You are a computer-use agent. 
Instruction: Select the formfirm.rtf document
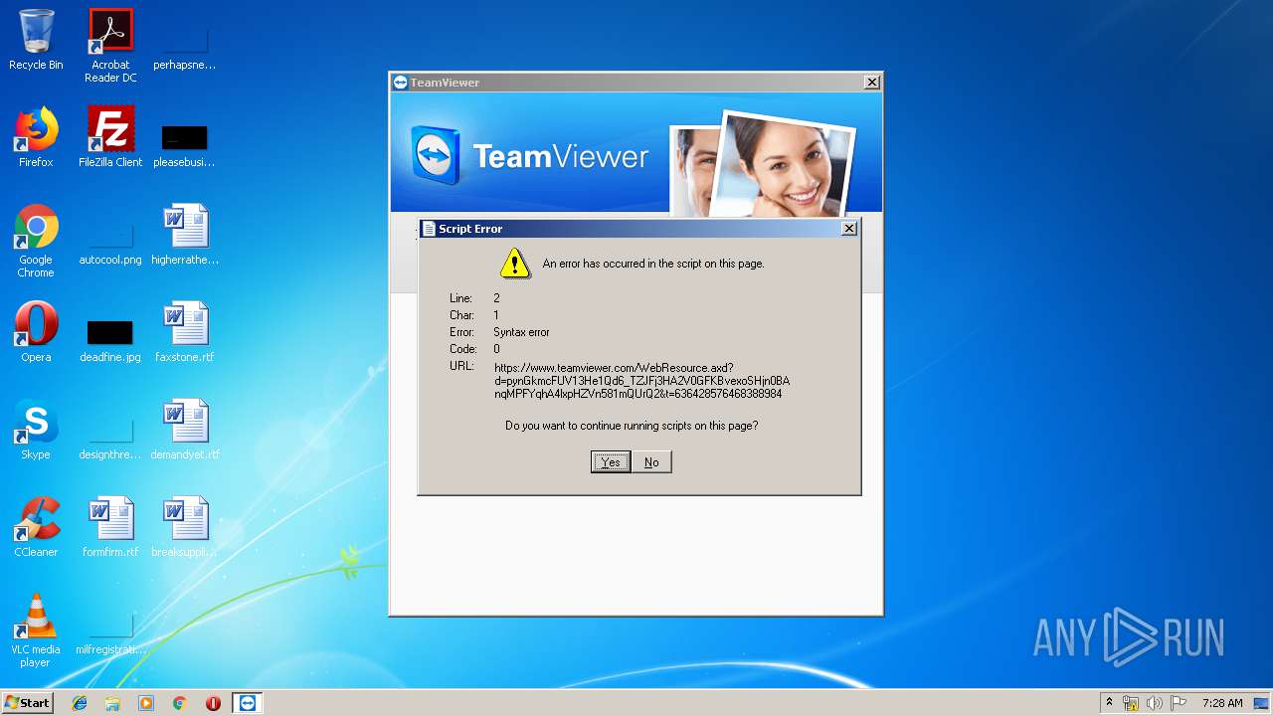110,527
